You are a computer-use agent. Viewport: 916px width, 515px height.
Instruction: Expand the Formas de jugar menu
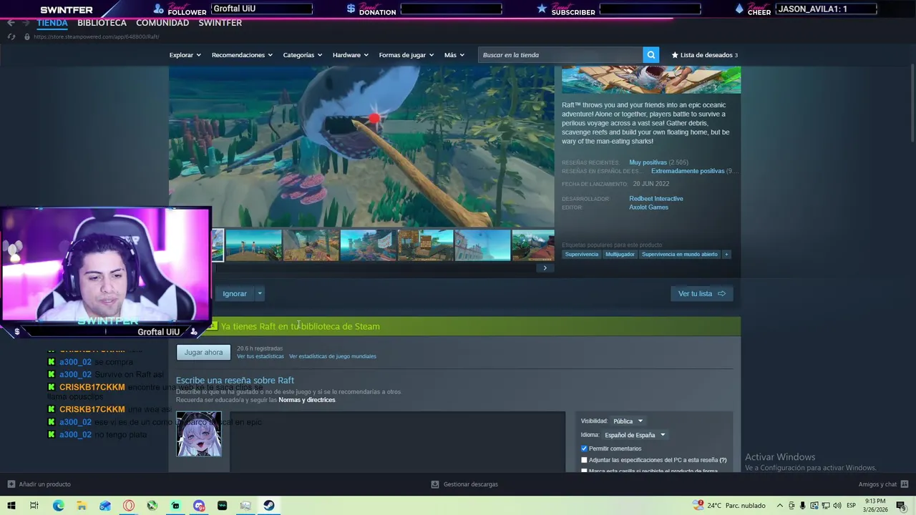[x=406, y=55]
